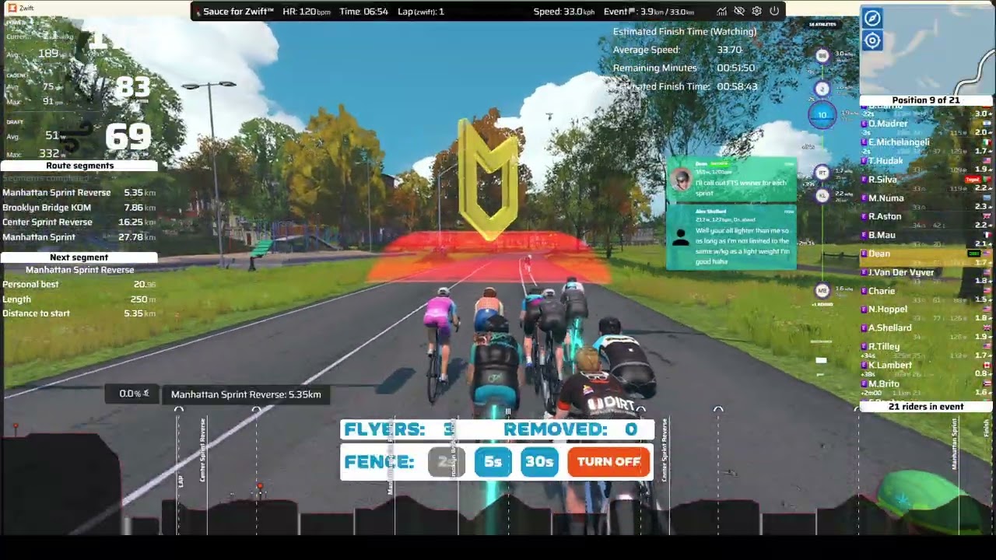996x560 pixels.
Task: Select the RT rider bubble in group view
Action: [822, 172]
